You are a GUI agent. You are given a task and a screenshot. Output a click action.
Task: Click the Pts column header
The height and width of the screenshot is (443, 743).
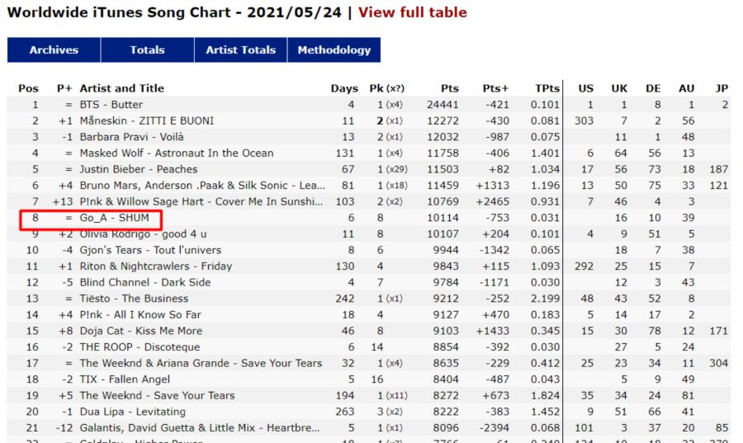(449, 88)
